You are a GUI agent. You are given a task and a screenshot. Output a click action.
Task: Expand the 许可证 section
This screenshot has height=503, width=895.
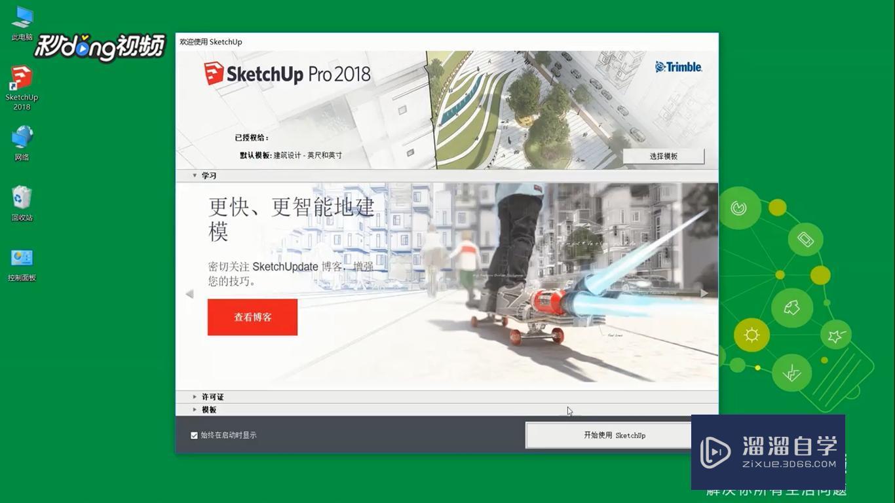pos(195,397)
